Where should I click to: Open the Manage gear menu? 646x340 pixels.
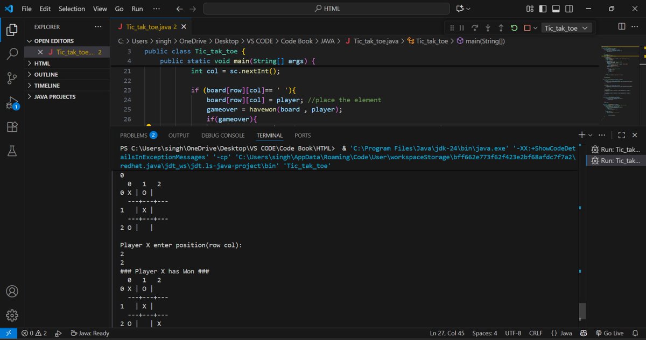click(12, 315)
